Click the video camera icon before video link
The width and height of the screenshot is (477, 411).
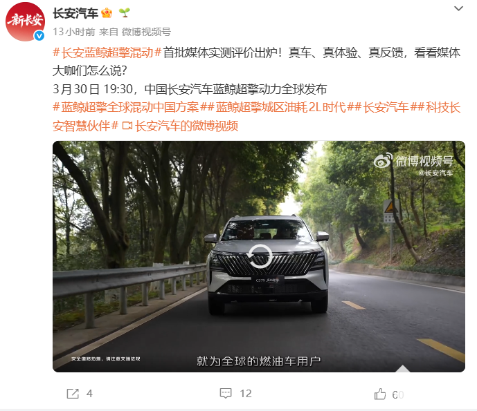(127, 126)
